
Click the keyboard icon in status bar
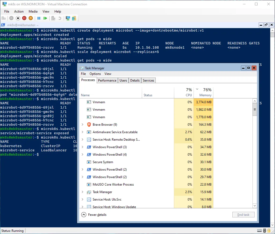coord(259,231)
